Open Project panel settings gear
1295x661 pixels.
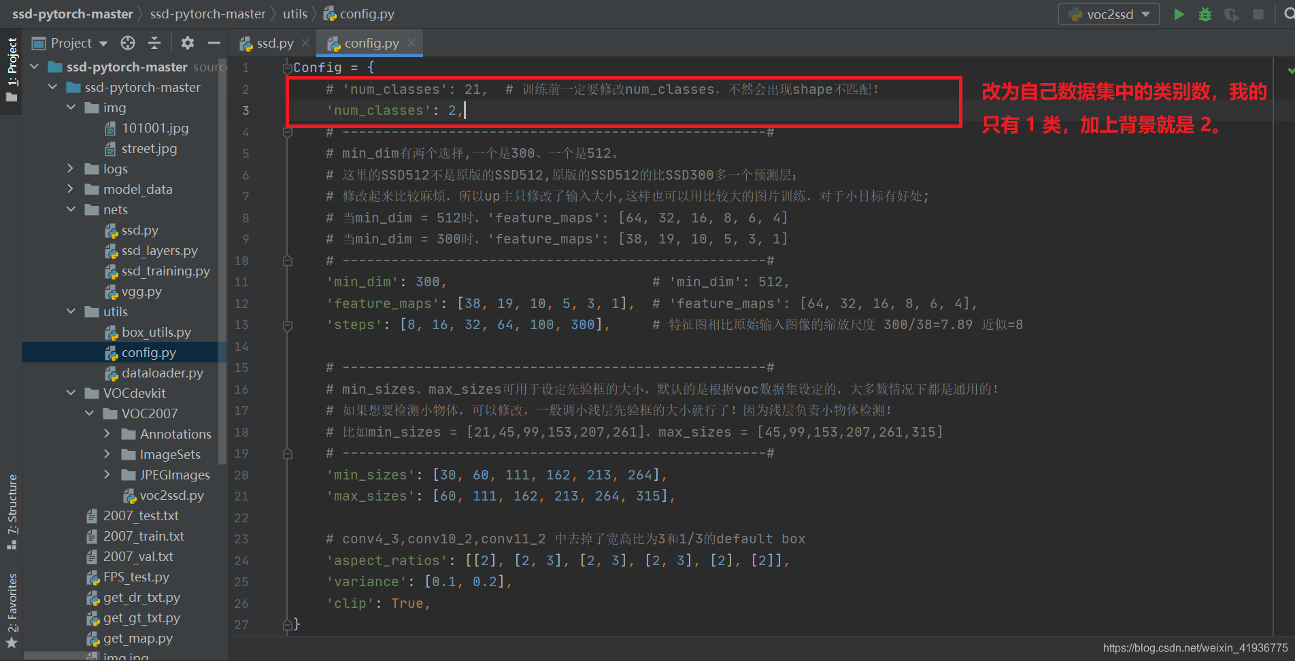188,44
